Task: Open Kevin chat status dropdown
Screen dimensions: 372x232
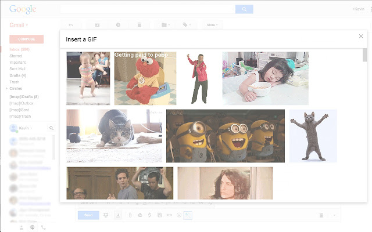Action: 26,128
